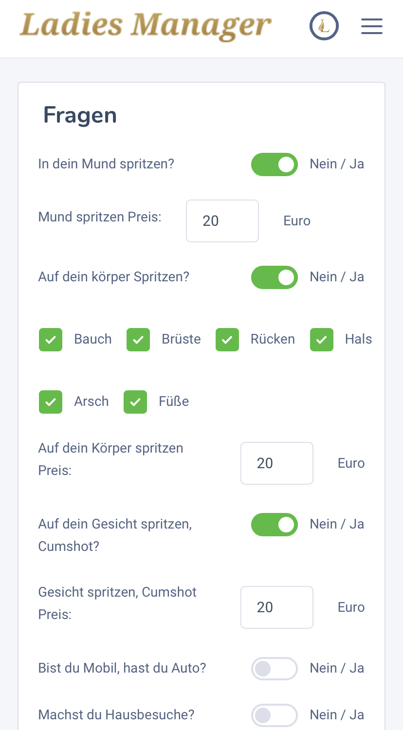Focus the "Auf dein Körper spritzen Preis" field
The height and width of the screenshot is (730, 403).
(x=277, y=463)
